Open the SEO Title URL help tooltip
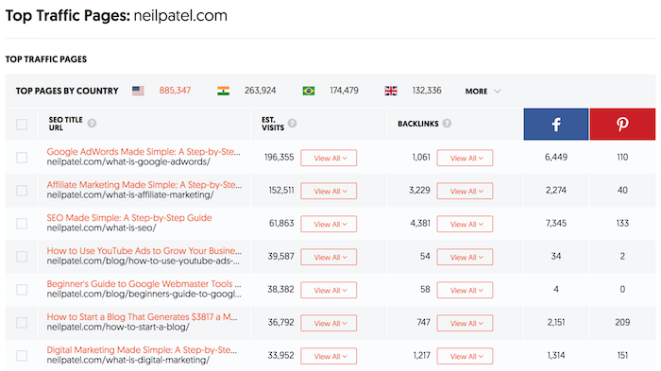This screenshot has height=371, width=661. click(x=92, y=123)
